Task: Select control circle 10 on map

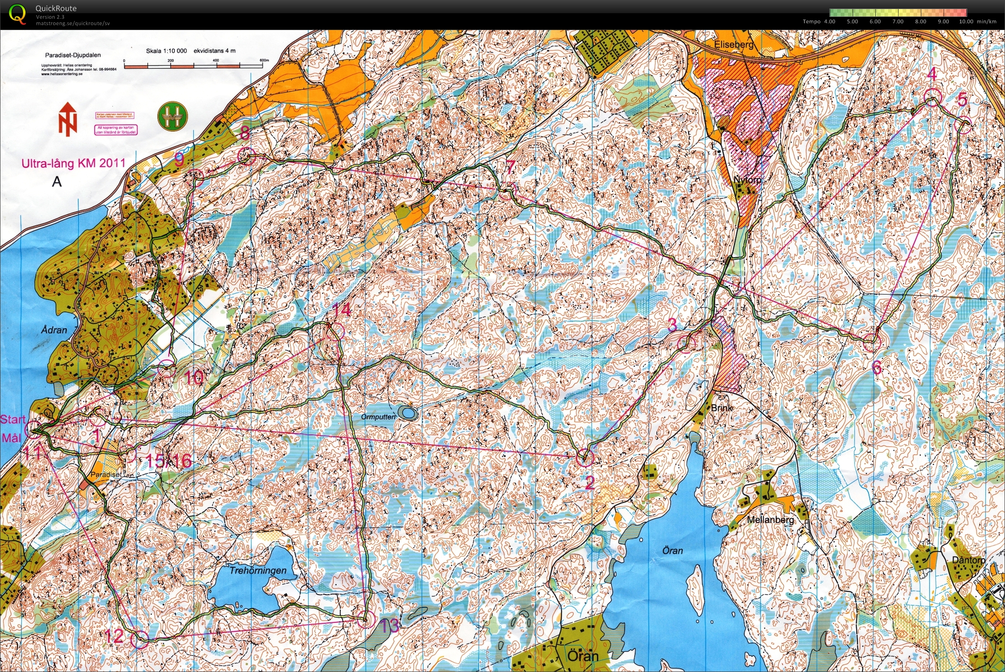Action: coord(167,368)
